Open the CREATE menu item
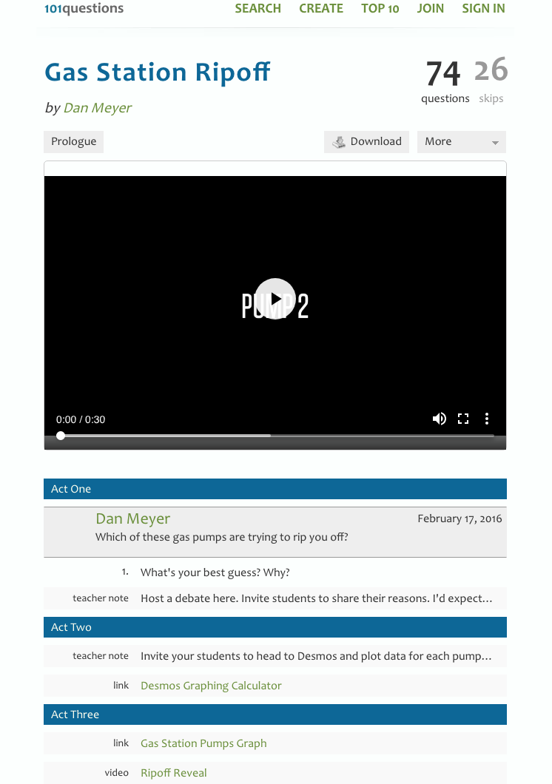Screen dimensions: 552x784 tap(320, 9)
